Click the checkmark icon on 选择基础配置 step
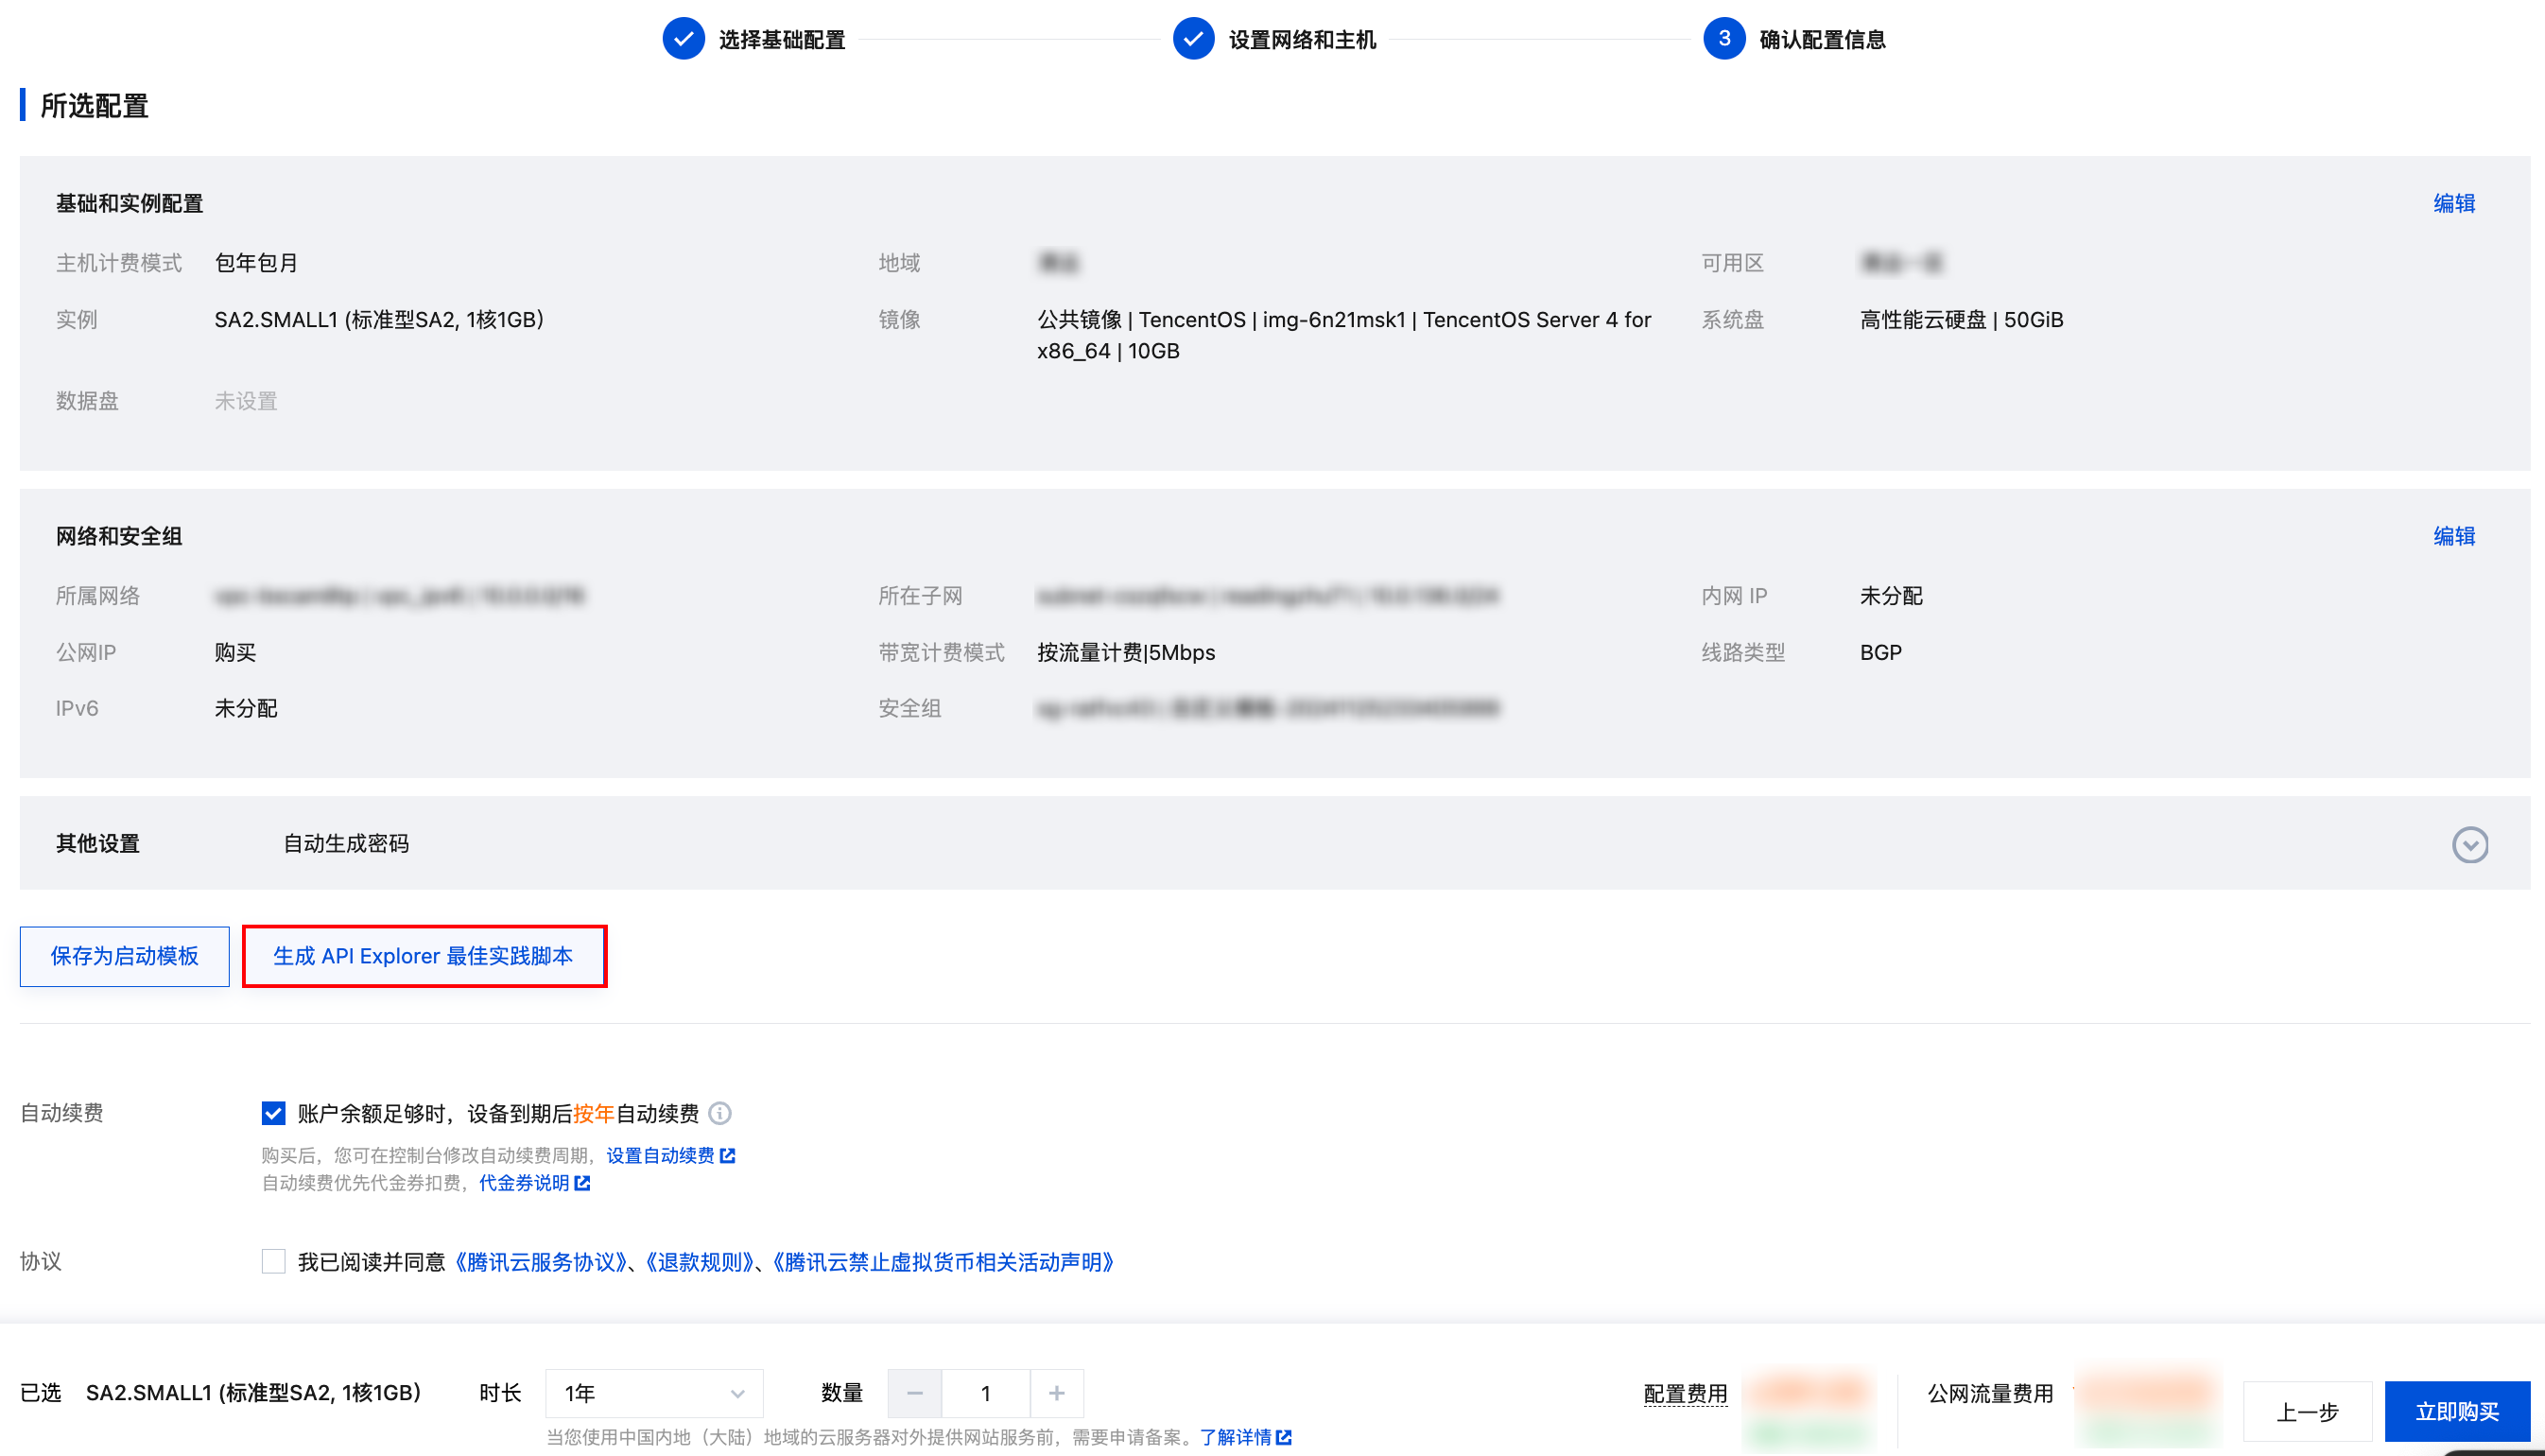The image size is (2545, 1456). [684, 40]
